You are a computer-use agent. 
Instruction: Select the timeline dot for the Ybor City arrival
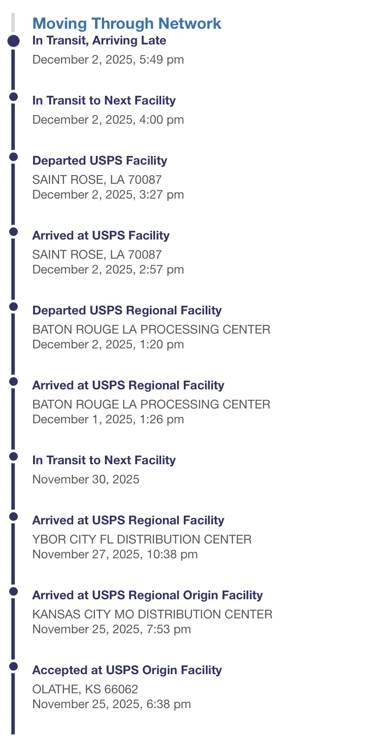(14, 517)
